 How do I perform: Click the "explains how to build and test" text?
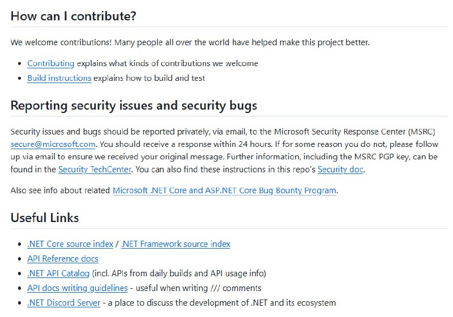[149, 78]
